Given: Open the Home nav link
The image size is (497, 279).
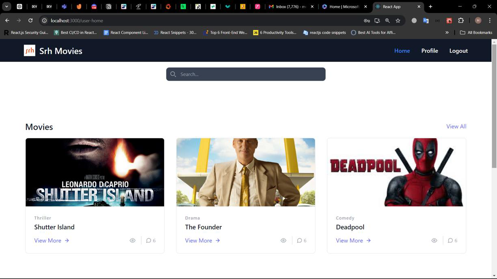Looking at the screenshot, I should [402, 51].
